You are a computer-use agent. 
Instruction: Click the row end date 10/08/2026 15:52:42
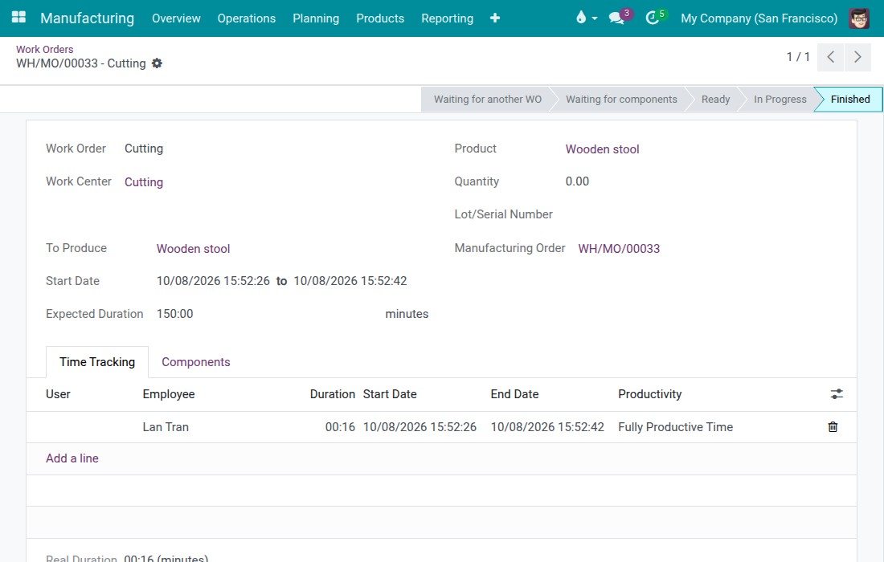(x=546, y=427)
